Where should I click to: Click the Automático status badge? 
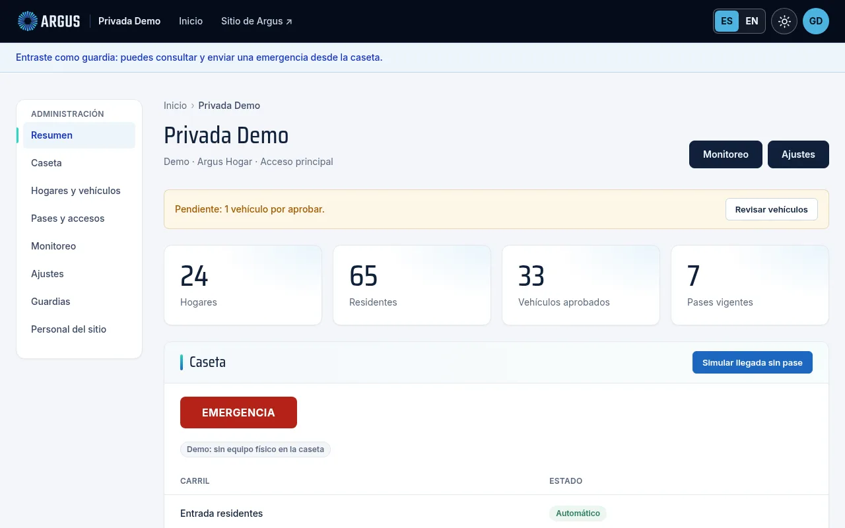pyautogui.click(x=578, y=513)
